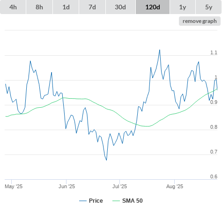Click the 0.7 y-axis value
The image size is (222, 213).
214,152
